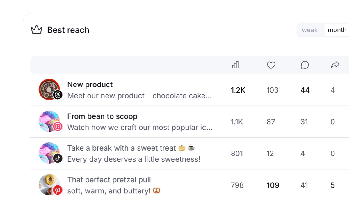The image size is (349, 198).
Task: Click the Threads badge on New product
Action: [58, 95]
